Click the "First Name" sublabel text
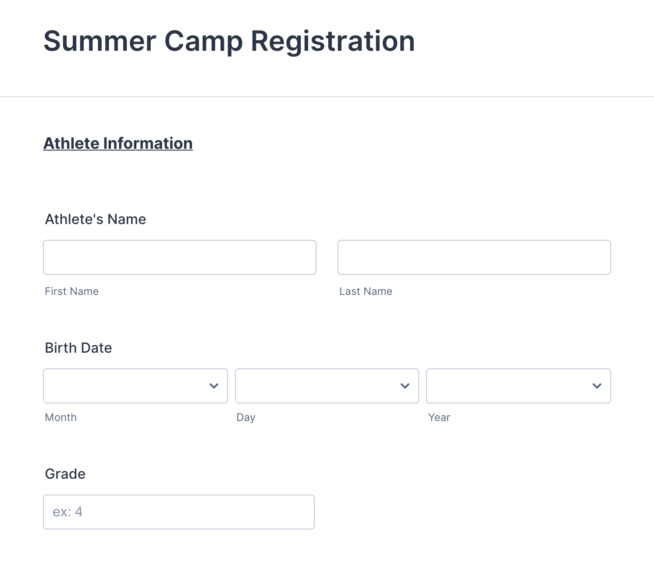 click(72, 291)
